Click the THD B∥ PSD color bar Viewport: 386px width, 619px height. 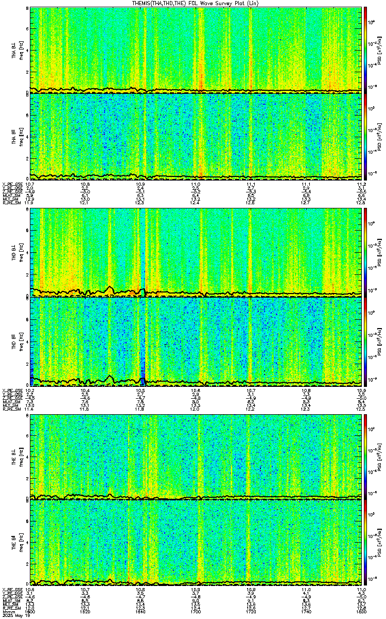coord(365,341)
